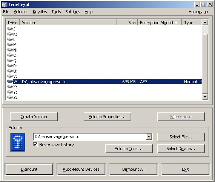
Task: Open the File menu
Action: tap(6, 12)
